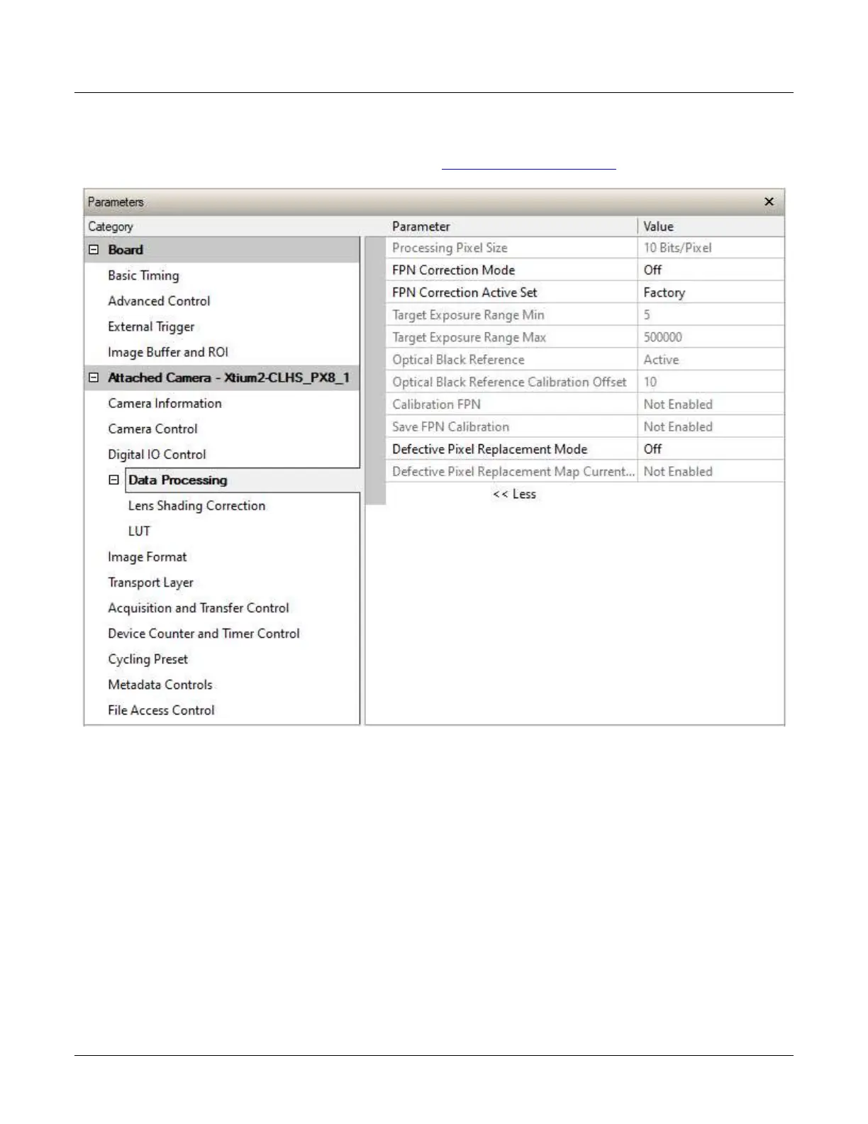868x1124 pixels.
Task: Select Device Counter and Timer Control
Action: (204, 634)
